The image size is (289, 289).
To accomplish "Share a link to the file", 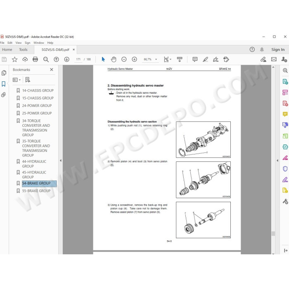I will (263, 59).
